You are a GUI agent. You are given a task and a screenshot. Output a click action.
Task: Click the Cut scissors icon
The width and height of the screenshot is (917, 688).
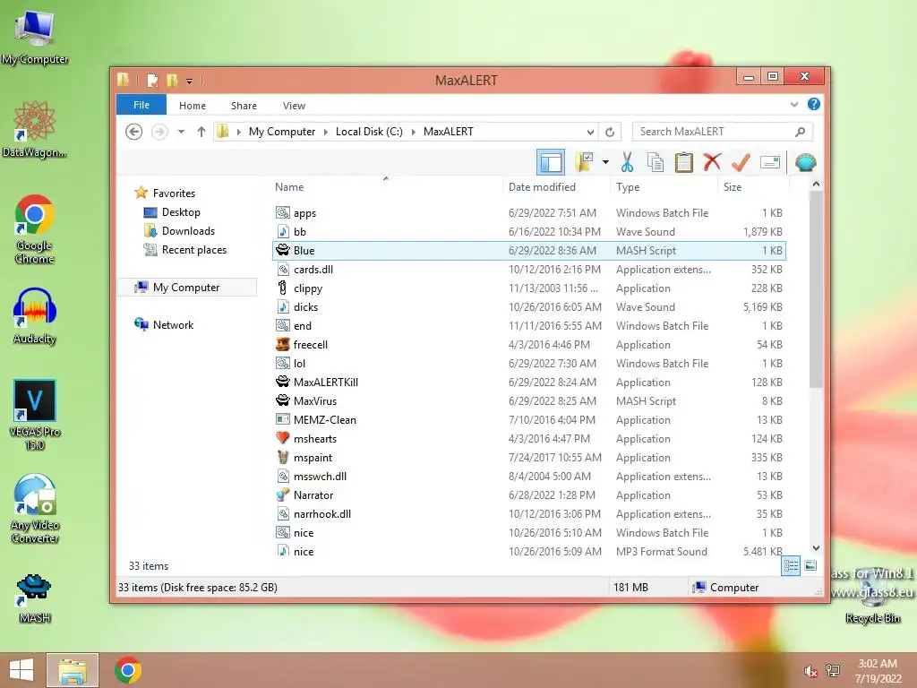[627, 162]
